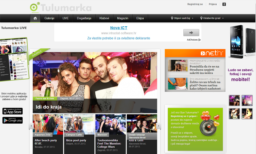Click the Tulumarka logo
Viewport: 256px width, 154px height.
coord(60,7)
